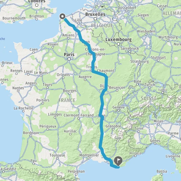
Task: Click the SUISSE country label
Action: [x=149, y=98]
